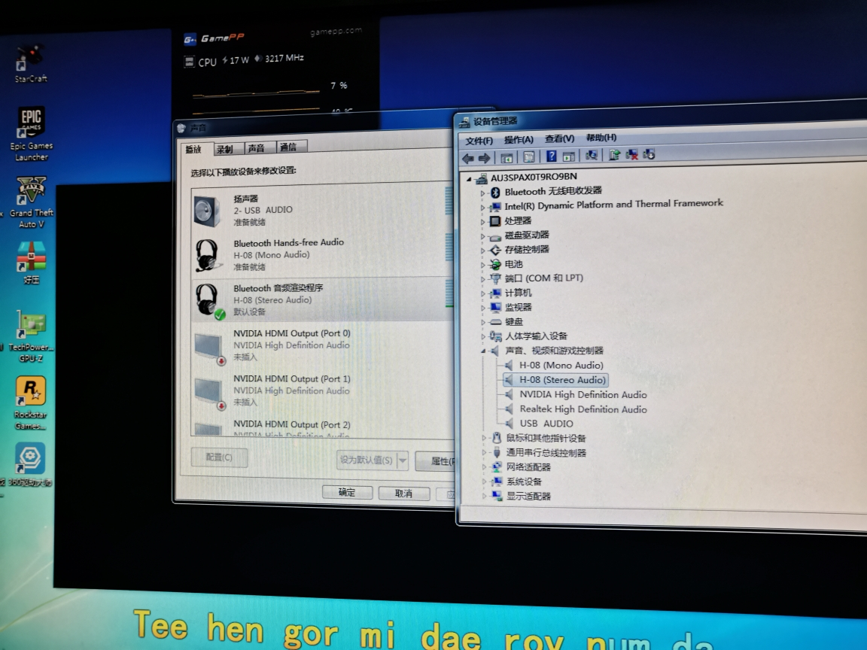The width and height of the screenshot is (867, 650).
Task: Go back with Device Manager back arrow
Action: point(468,159)
